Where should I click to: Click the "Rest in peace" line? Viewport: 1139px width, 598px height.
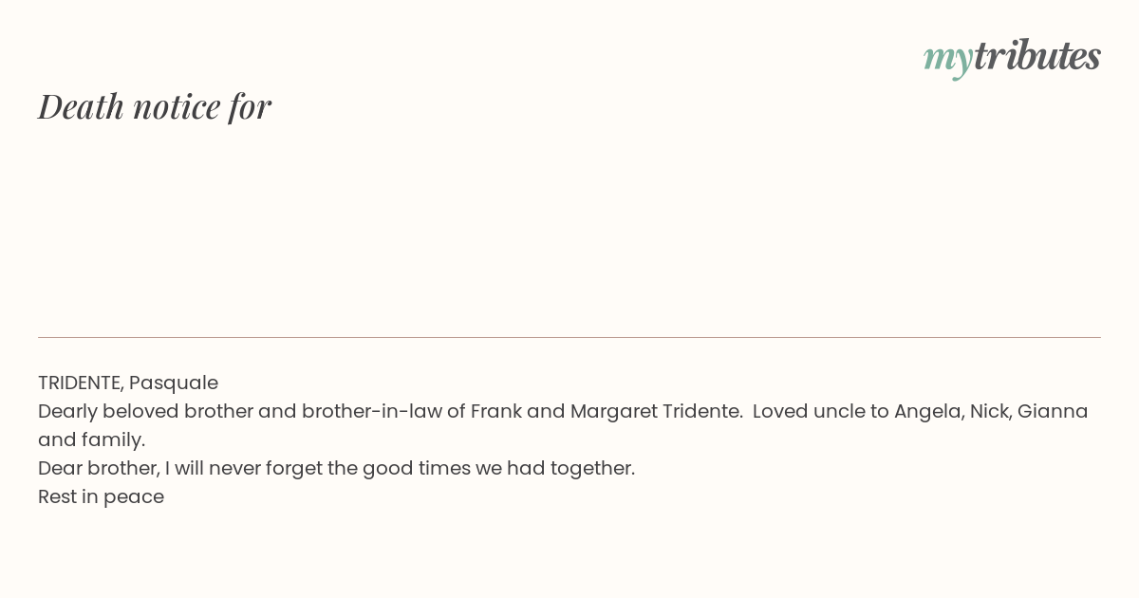[101, 496]
